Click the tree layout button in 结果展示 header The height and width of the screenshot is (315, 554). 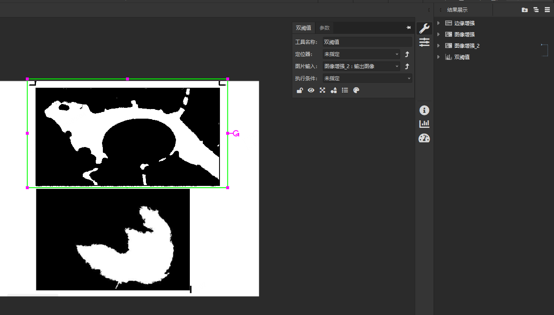coord(536,10)
